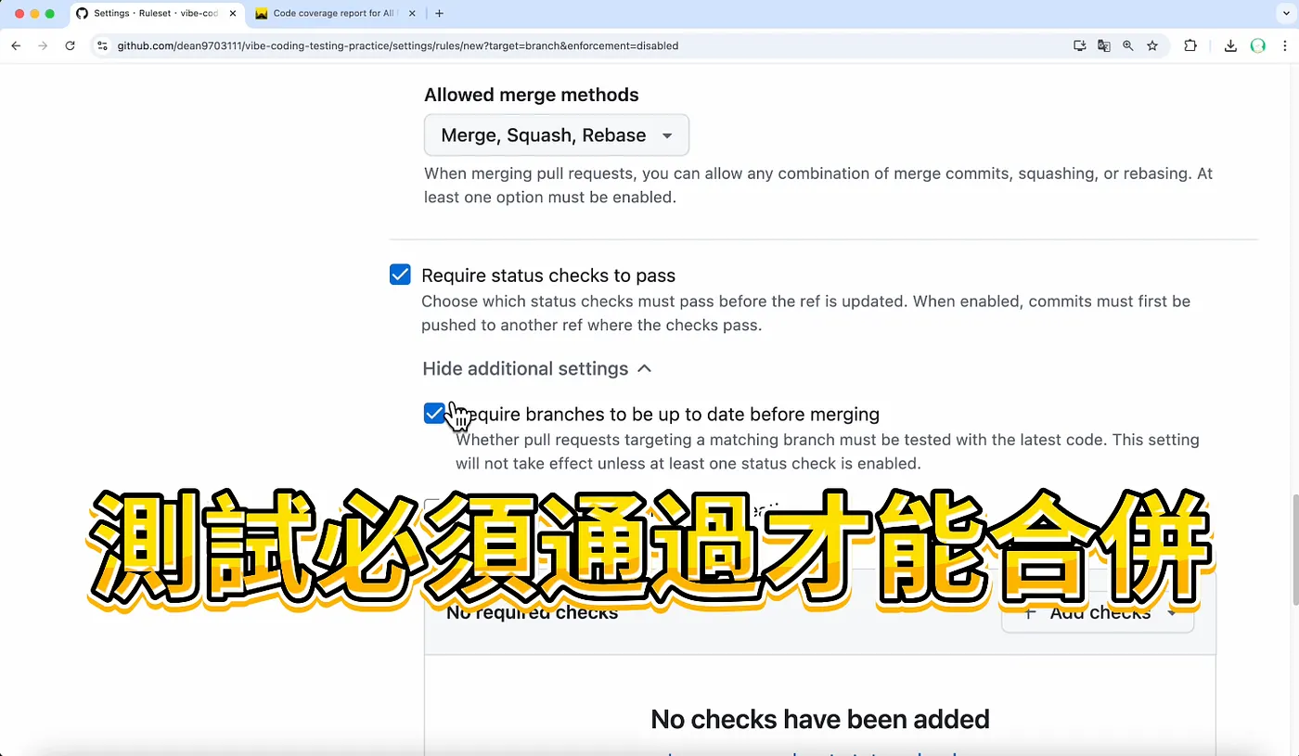Open the Add checks dropdown
Viewport: 1299px width, 756px height.
(x=1098, y=612)
